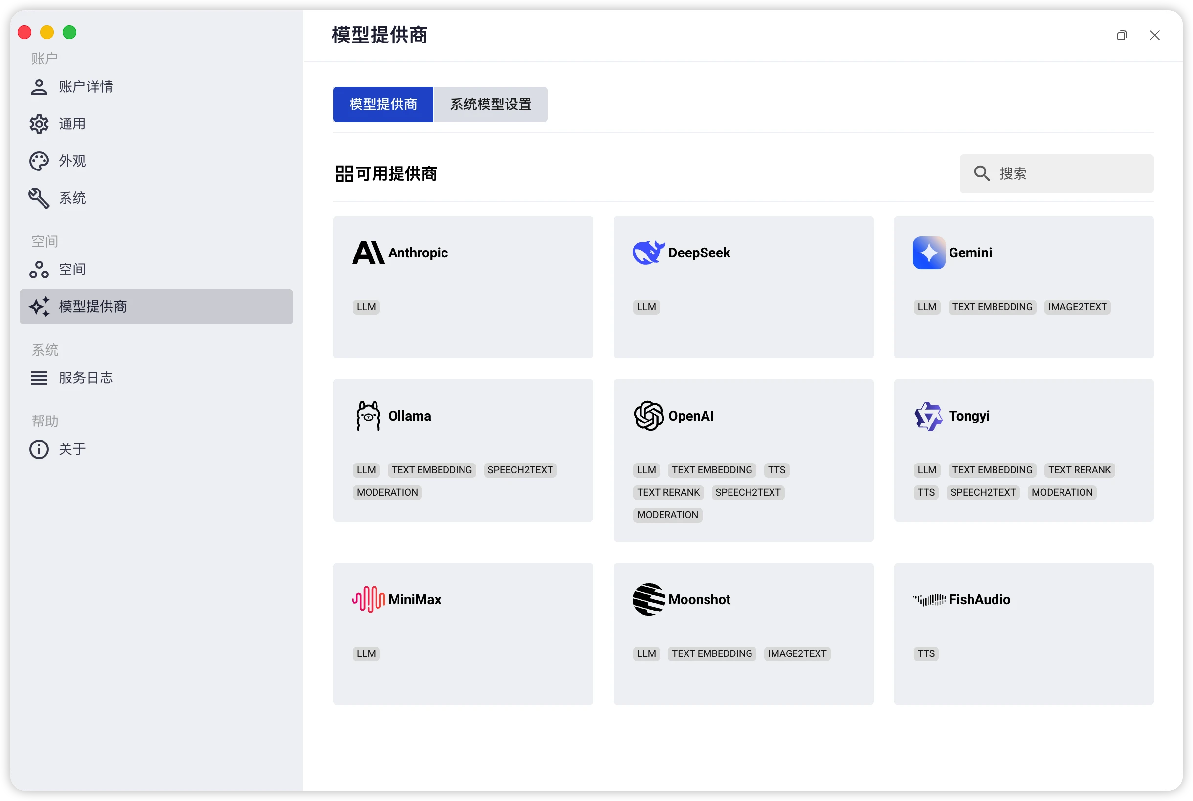Open the Moonshot provider card
This screenshot has height=801, width=1193.
coord(744,634)
